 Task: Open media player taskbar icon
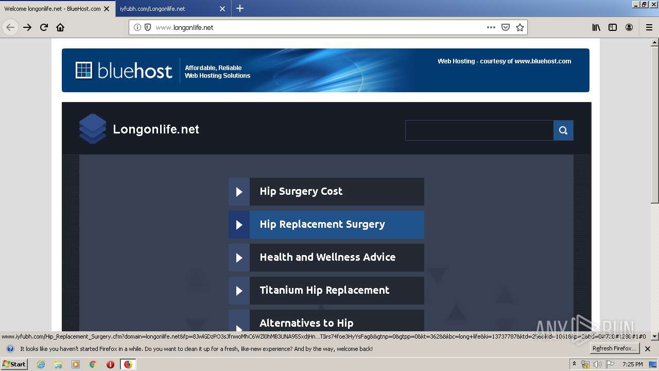(x=76, y=364)
